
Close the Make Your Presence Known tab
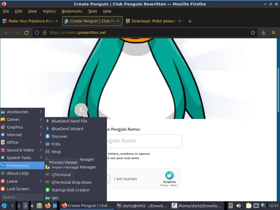(x=57, y=21)
